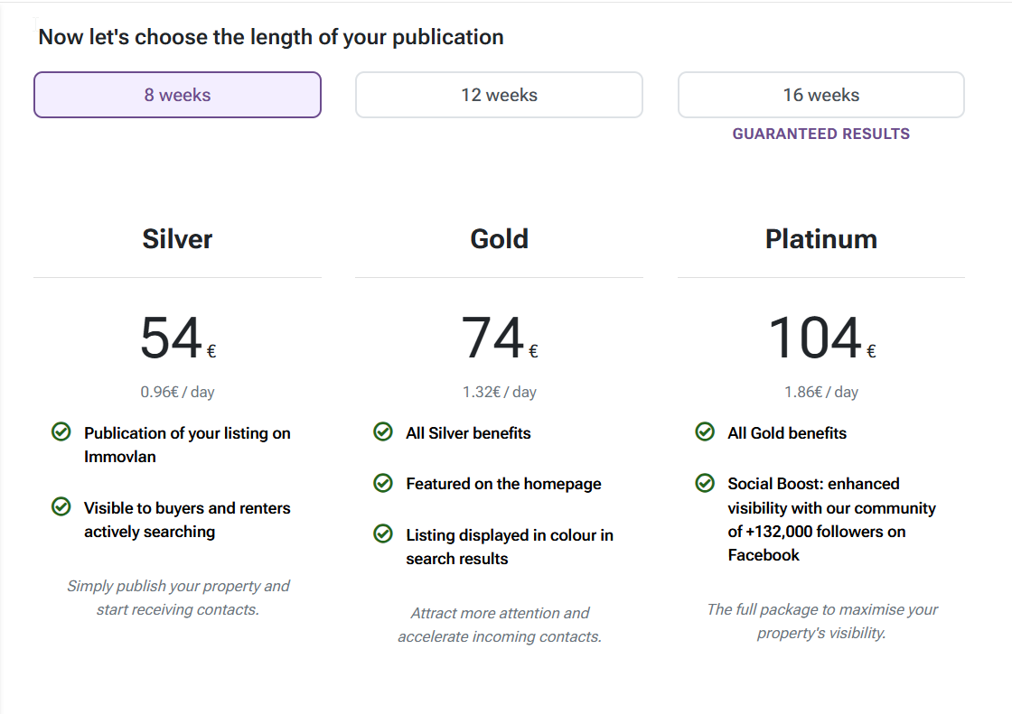This screenshot has height=714, width=1012.
Task: Click the 74 € Gold price
Action: [500, 338]
